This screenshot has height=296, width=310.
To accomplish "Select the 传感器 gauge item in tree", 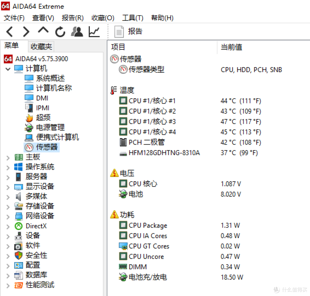I will coord(42,147).
